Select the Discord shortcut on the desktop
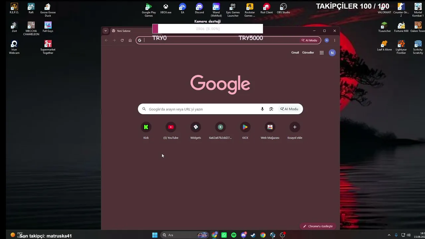This screenshot has height=239, width=425. (x=199, y=9)
